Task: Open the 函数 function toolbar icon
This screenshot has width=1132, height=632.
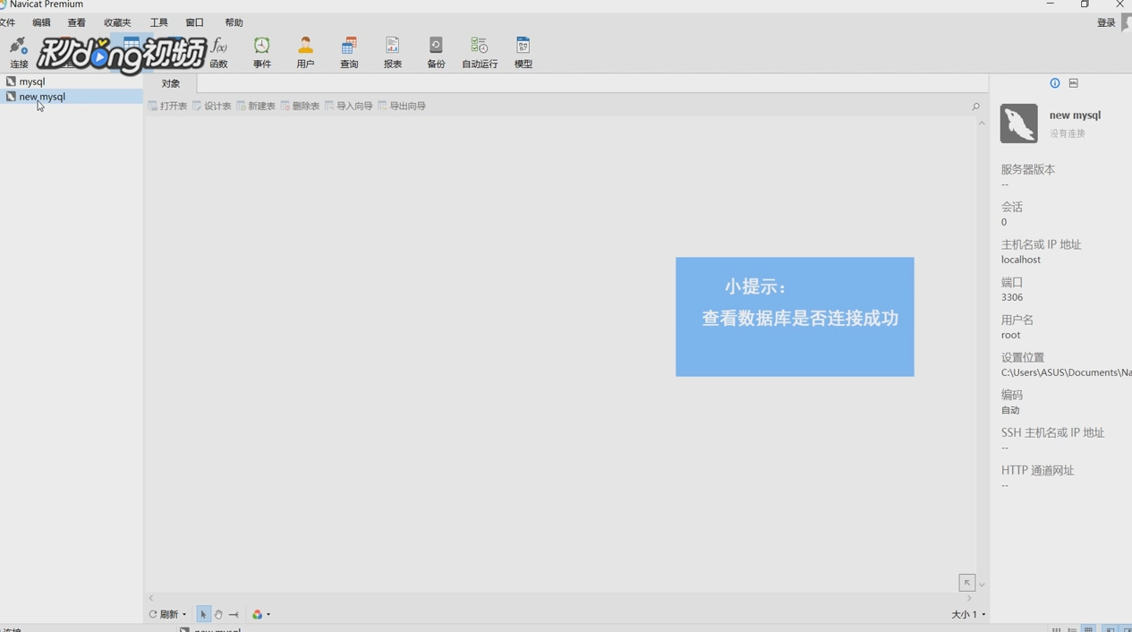Action: [x=218, y=52]
